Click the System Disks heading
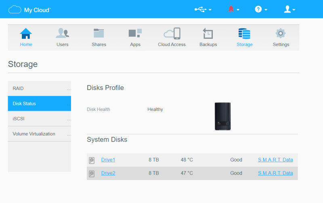 107,140
